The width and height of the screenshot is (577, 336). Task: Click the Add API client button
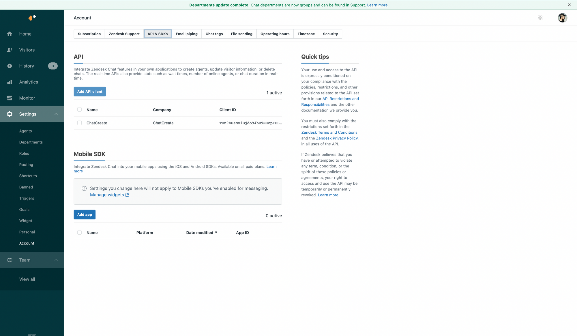90,92
